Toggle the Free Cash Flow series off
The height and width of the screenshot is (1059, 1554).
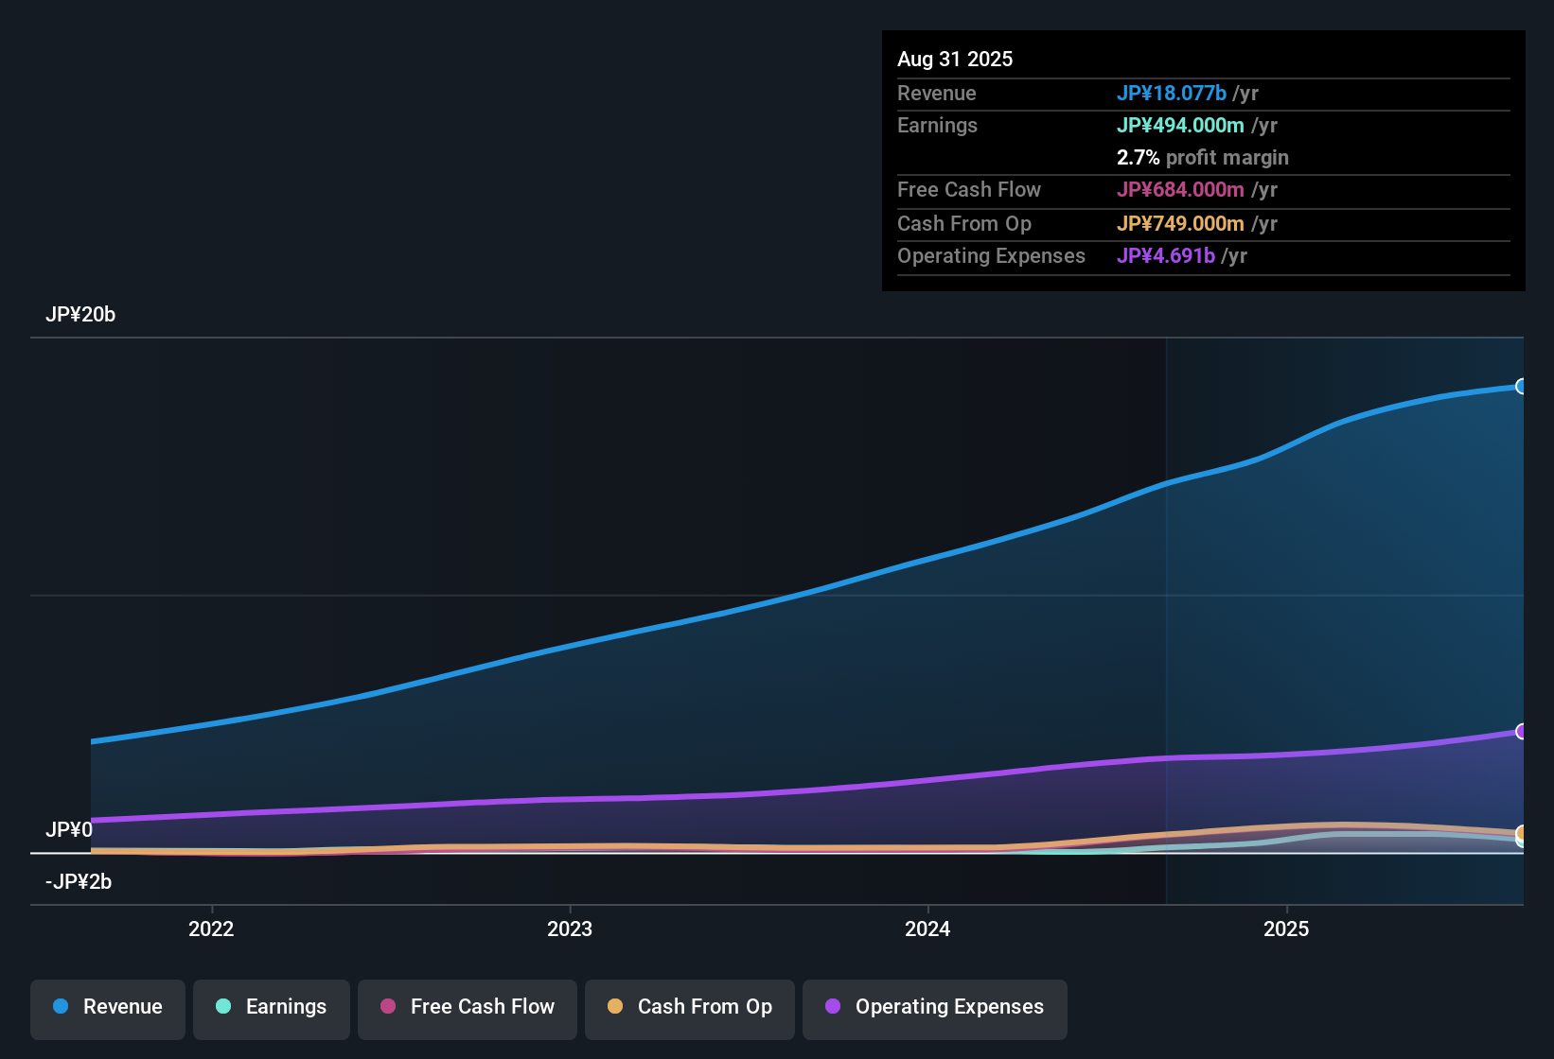[x=467, y=1007]
